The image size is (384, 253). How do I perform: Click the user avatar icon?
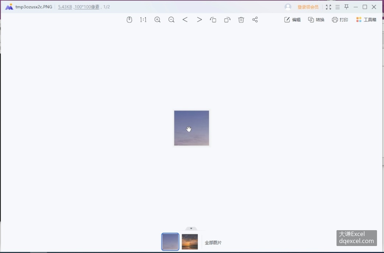pos(288,7)
